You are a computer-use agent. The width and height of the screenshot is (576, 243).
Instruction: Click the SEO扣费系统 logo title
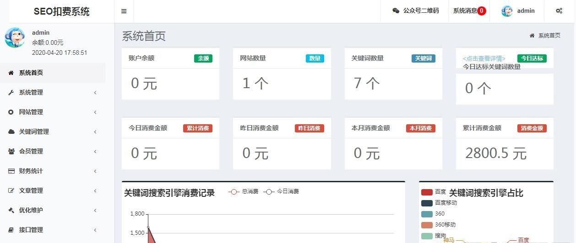[x=61, y=12]
